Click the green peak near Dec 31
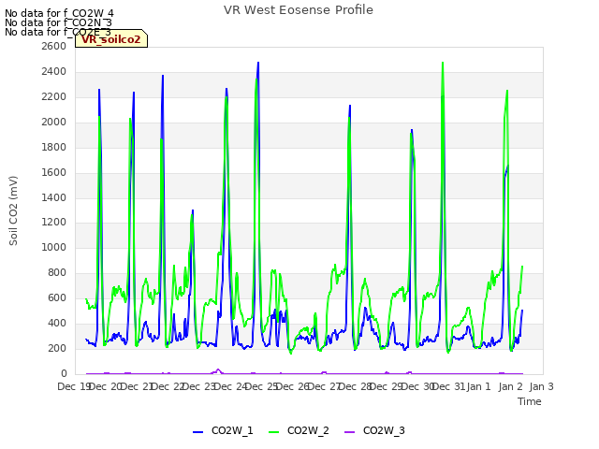This screenshot has width=599, height=449. tap(443, 63)
